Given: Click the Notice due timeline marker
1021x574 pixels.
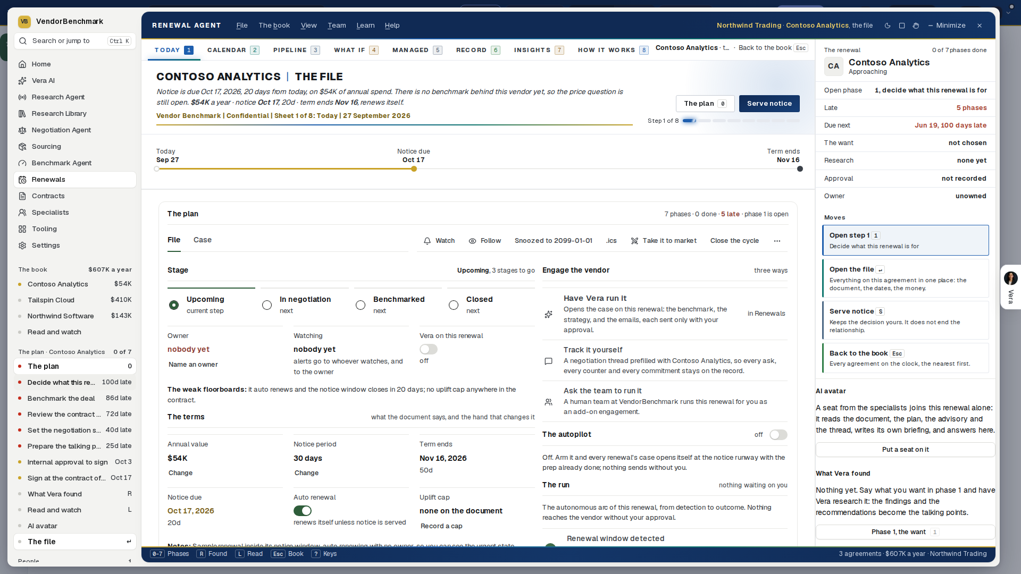Looking at the screenshot, I should tap(414, 169).
